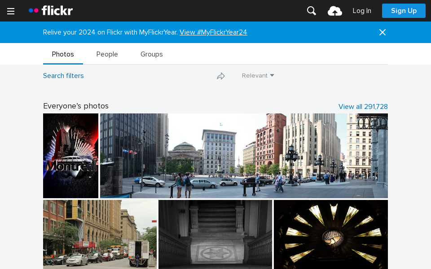Open the street with delivery truck photo
Image resolution: width=431 pixels, height=269 pixels.
coord(100,234)
